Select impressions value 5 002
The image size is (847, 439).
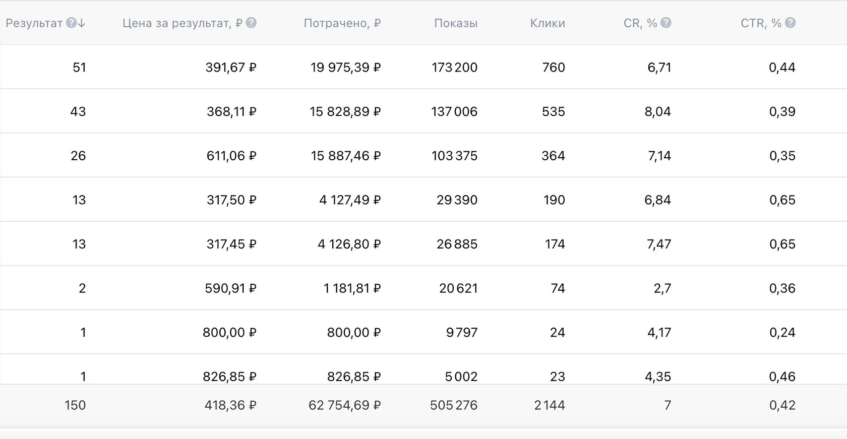(461, 377)
